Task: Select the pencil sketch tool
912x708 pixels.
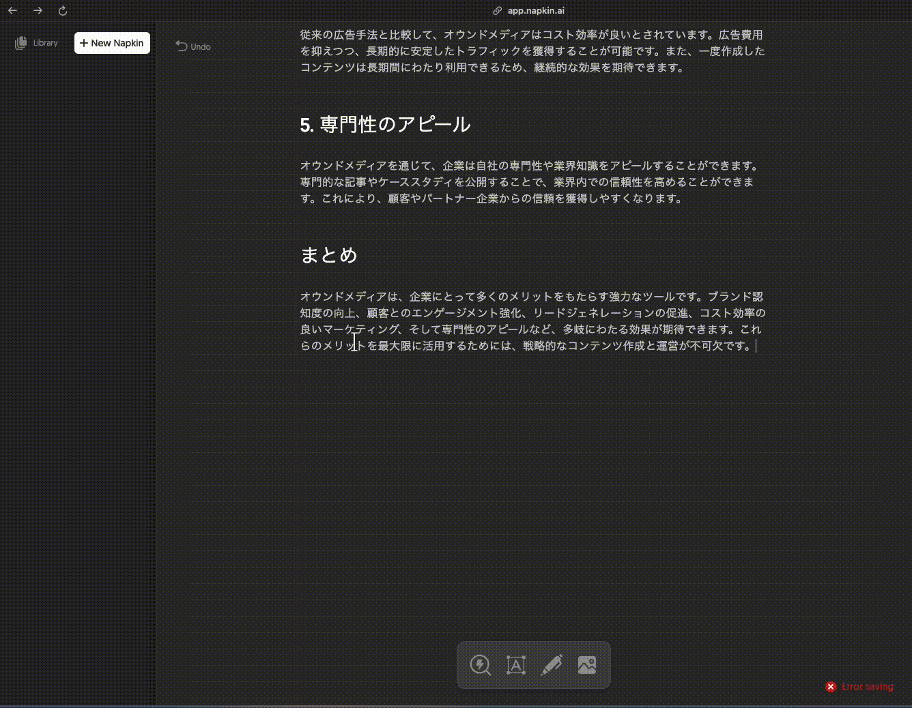Action: (x=552, y=665)
